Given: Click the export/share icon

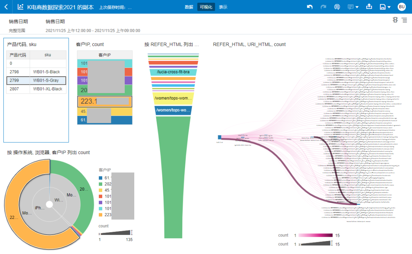Looking at the screenshot, I should [369, 6].
